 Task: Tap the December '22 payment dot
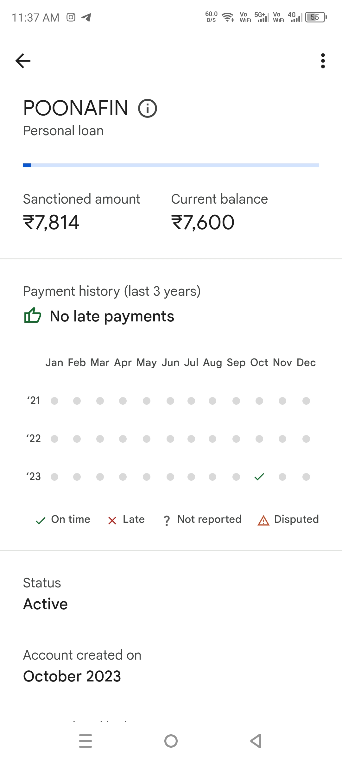(306, 439)
